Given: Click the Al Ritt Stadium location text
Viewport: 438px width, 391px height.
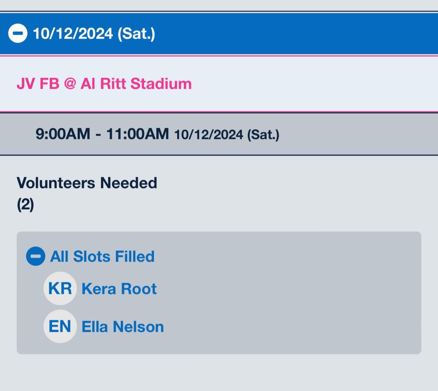Looking at the screenshot, I should (x=136, y=84).
